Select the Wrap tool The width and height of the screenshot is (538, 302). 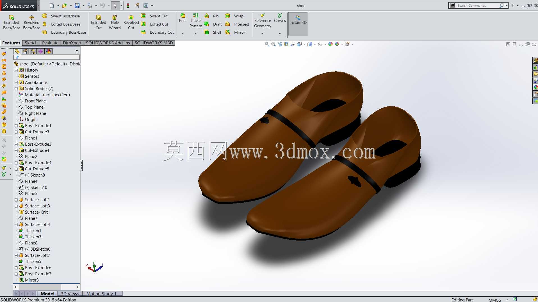click(234, 16)
